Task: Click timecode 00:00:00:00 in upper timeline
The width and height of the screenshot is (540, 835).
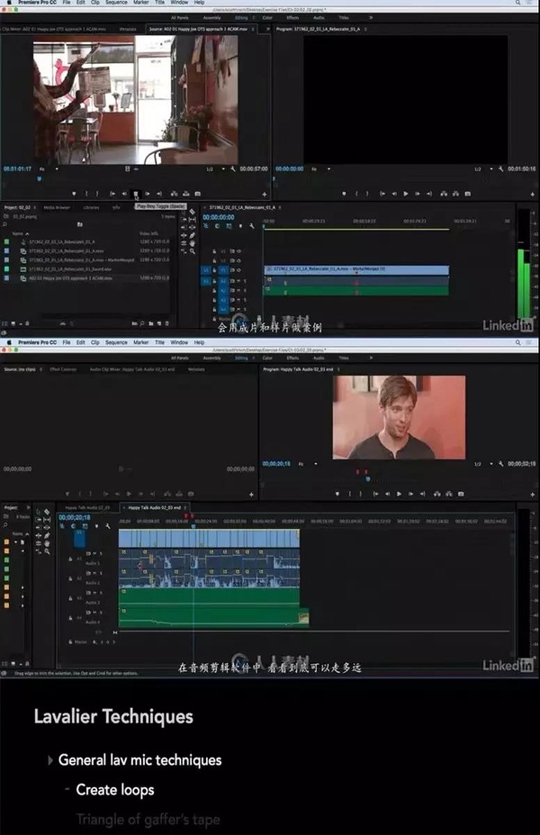Action: tap(218, 217)
